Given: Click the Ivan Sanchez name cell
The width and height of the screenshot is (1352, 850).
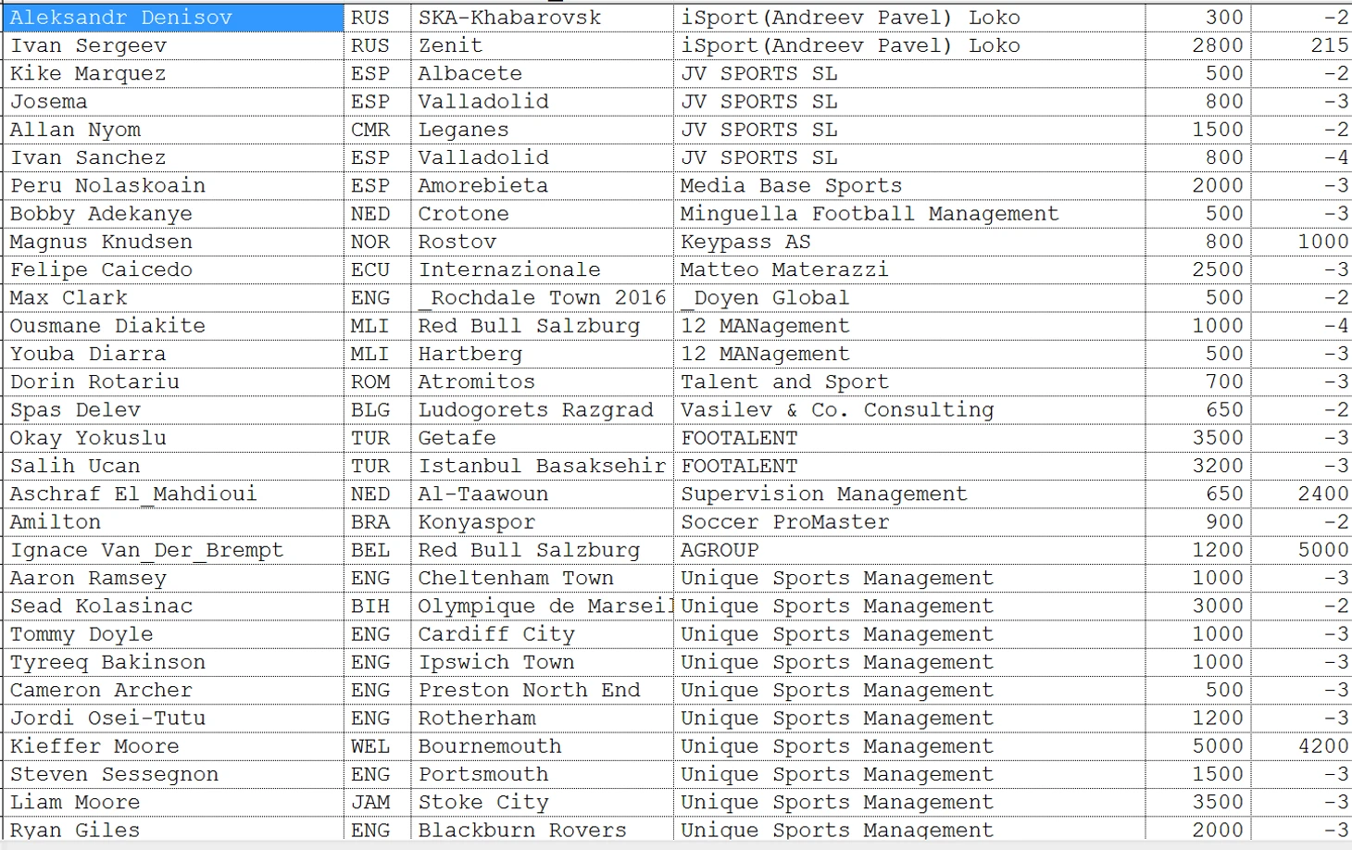Looking at the screenshot, I should [x=173, y=157].
